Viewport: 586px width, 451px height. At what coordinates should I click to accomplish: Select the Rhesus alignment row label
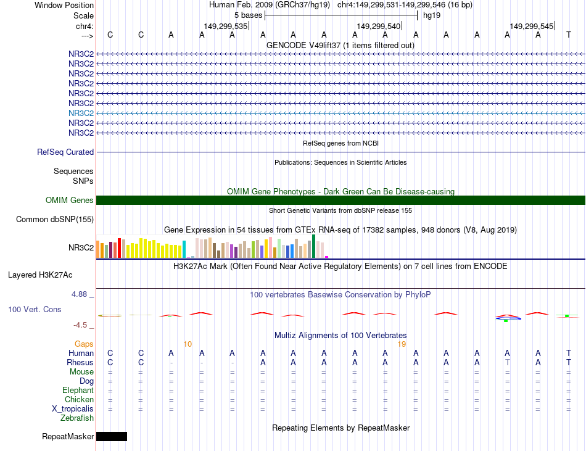[x=80, y=362]
